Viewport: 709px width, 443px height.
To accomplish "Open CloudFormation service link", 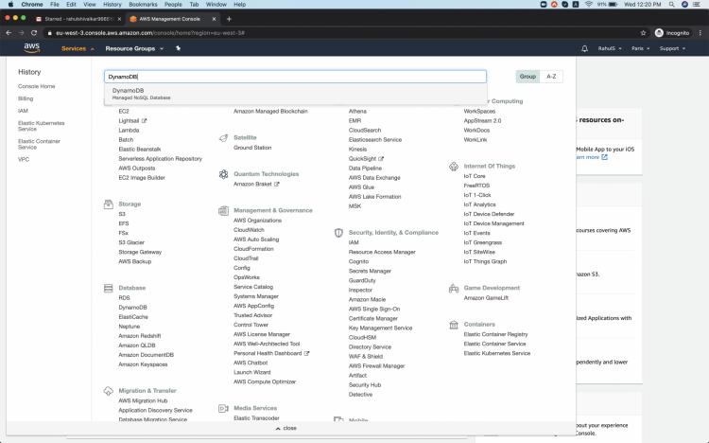I will click(253, 249).
